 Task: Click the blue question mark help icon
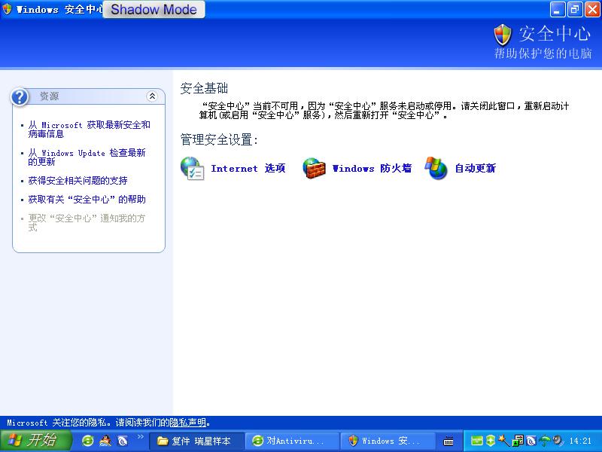point(20,97)
